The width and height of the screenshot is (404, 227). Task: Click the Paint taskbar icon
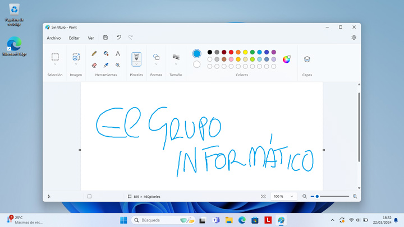point(281,220)
